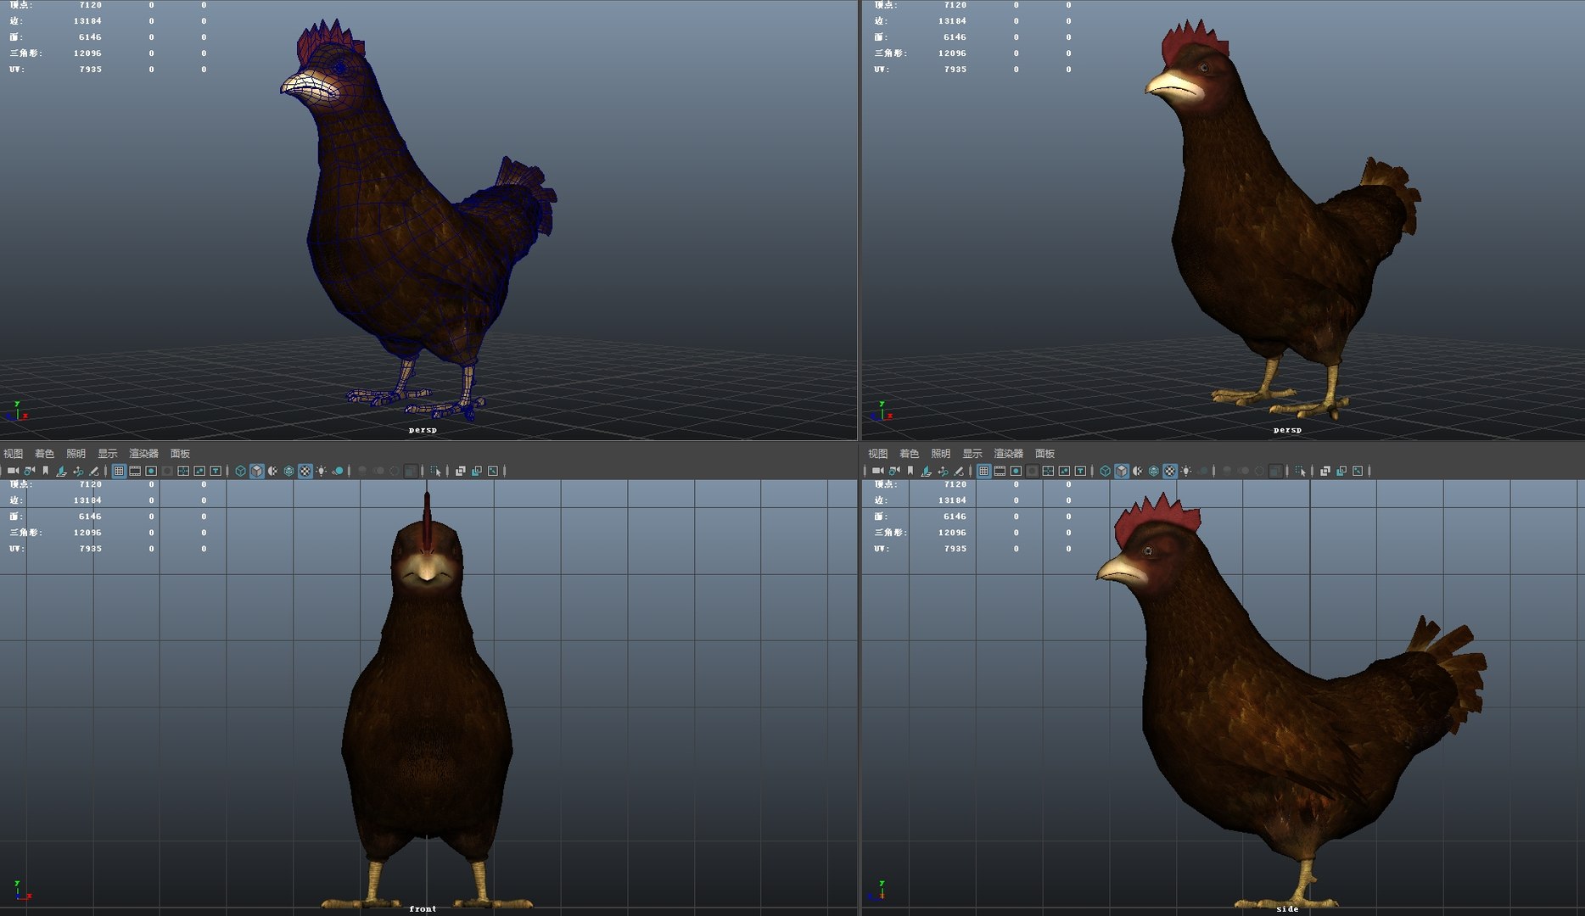Open the 着色 menu above the front view
Image resolution: width=1585 pixels, height=916 pixels.
(44, 454)
